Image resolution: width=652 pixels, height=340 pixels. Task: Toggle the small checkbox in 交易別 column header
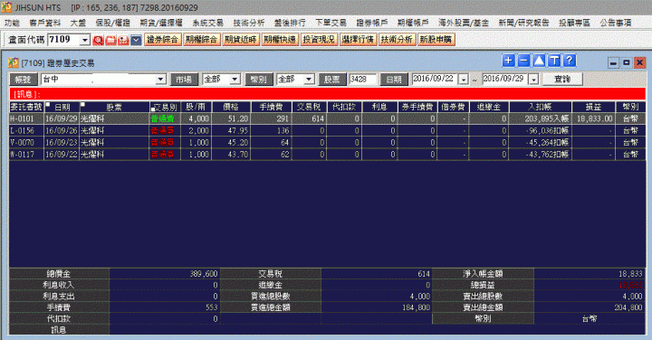tap(153, 109)
